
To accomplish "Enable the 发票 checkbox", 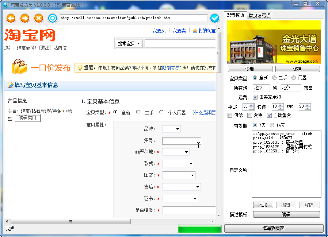I will pos(249,115).
